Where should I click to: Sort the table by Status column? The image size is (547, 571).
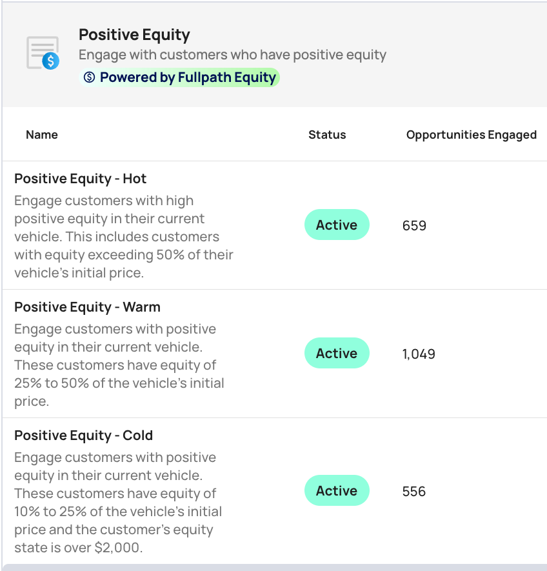[x=327, y=135]
